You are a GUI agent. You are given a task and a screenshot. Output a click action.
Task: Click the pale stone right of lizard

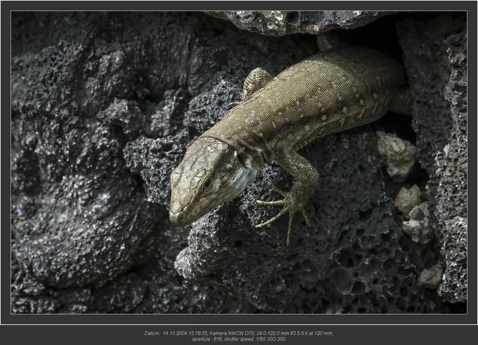pyautogui.click(x=395, y=155)
